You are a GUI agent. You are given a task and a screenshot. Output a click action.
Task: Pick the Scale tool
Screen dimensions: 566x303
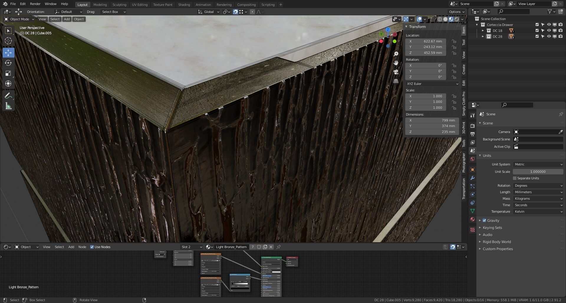pyautogui.click(x=8, y=73)
